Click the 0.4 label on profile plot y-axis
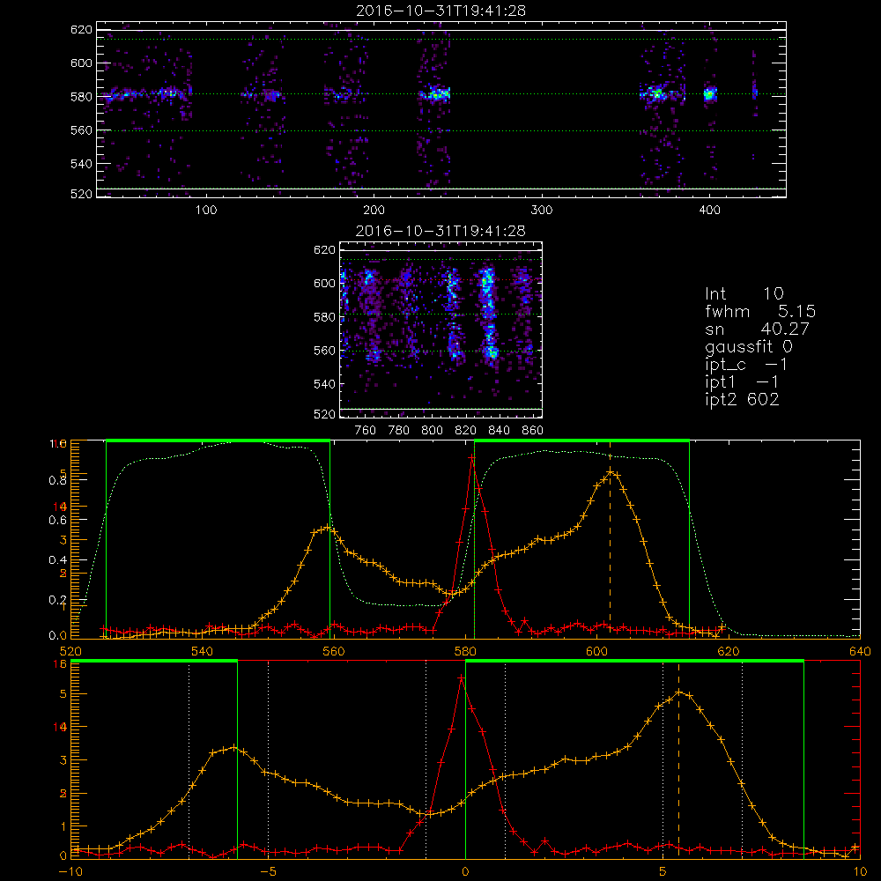Screen dimensions: 881x881 (x=58, y=560)
